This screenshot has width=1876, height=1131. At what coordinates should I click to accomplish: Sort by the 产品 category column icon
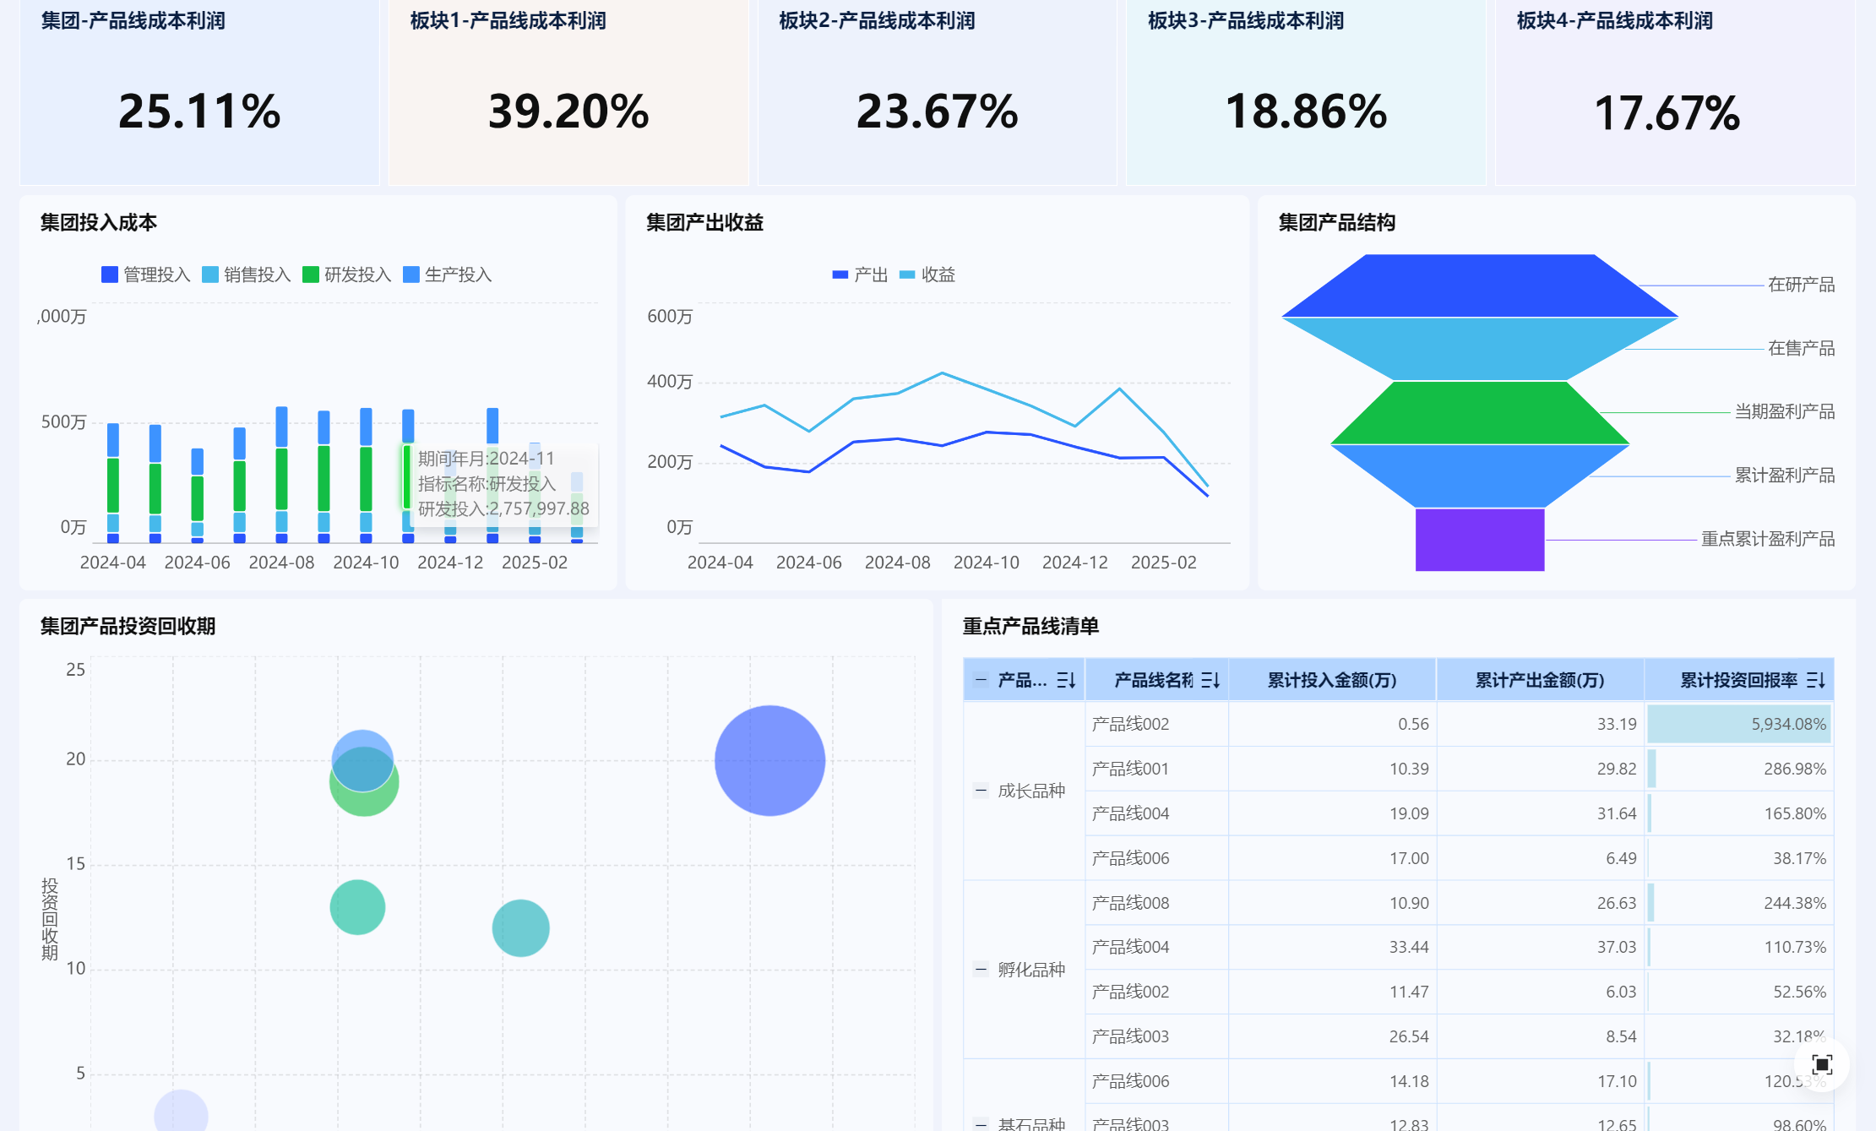(x=1066, y=680)
